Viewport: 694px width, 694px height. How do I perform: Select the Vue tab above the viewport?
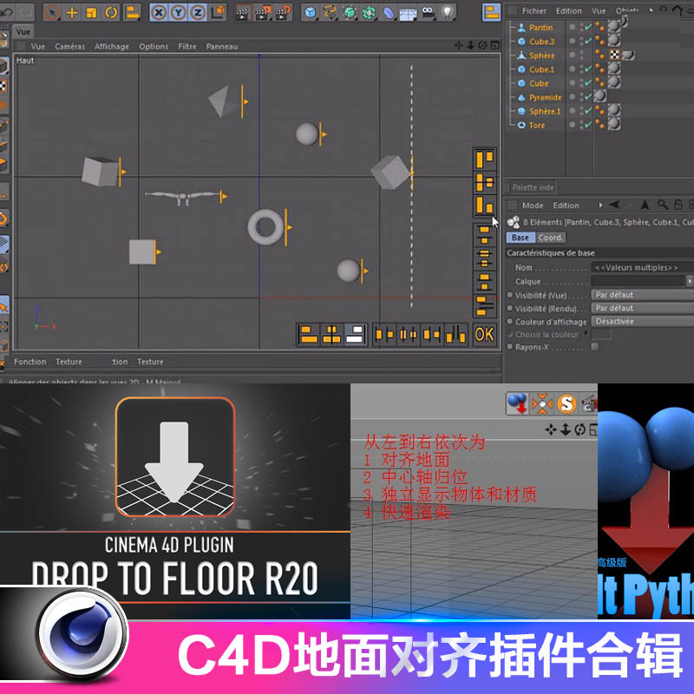pyautogui.click(x=23, y=32)
